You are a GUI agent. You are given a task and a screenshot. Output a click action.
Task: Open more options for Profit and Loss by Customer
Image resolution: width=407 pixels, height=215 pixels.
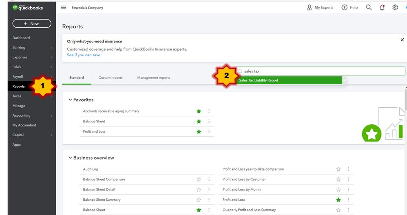click(348, 179)
